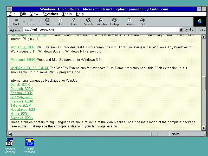
Task: Click the title bar minimize arrow button
Action: point(199,9)
